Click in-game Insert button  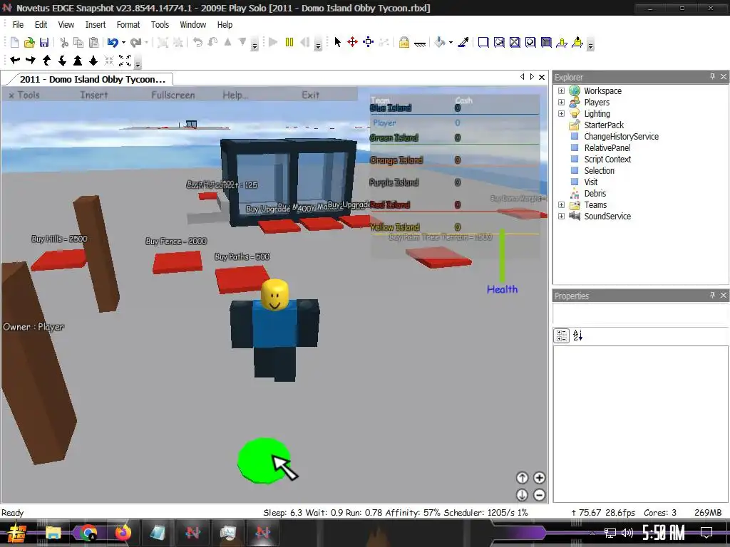[x=94, y=95]
